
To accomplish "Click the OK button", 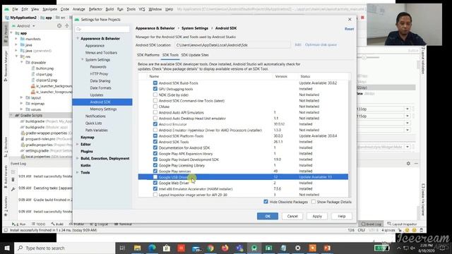I will (x=268, y=216).
